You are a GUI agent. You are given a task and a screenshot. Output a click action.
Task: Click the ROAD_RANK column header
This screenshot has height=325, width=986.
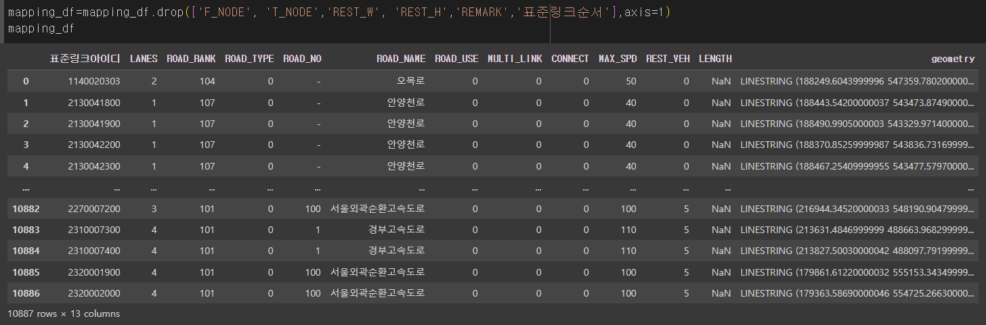point(191,59)
